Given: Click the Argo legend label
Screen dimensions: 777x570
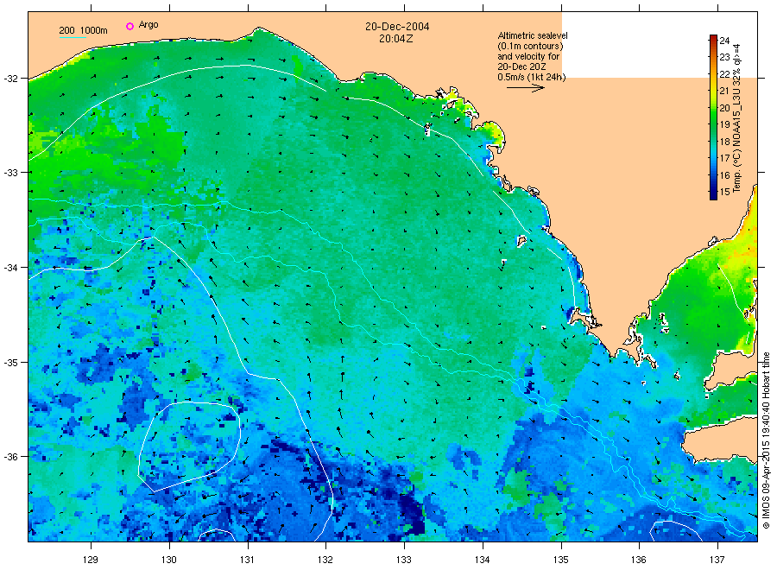Looking at the screenshot, I should pos(148,25).
